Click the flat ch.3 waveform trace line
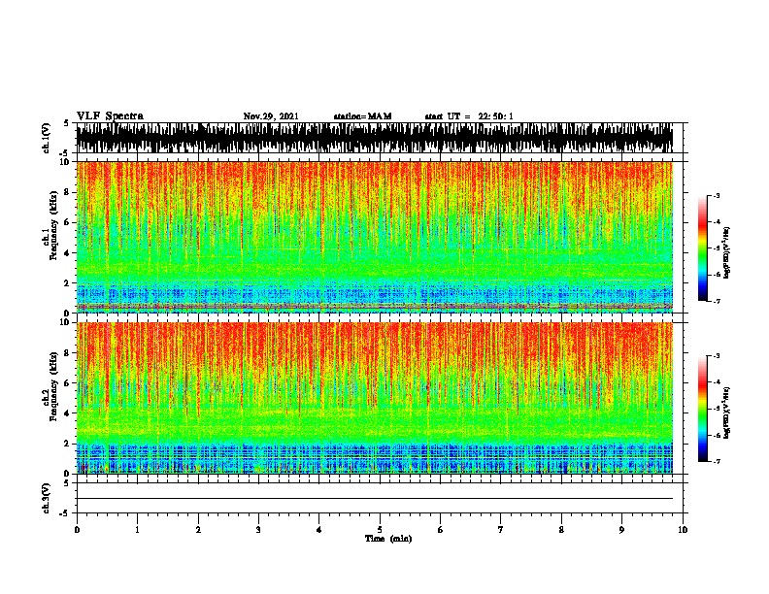The width and height of the screenshot is (769, 594). 375,499
